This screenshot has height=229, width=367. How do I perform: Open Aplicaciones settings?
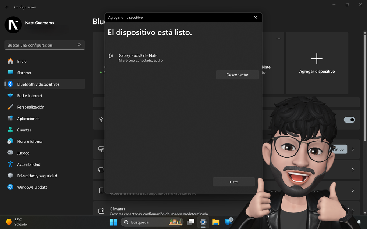45,119
